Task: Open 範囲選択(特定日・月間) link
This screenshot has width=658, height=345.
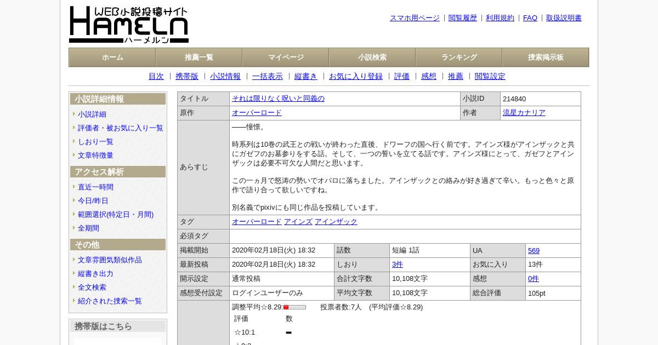Action: coord(116,215)
